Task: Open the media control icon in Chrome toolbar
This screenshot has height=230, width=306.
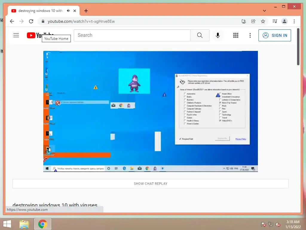Action: tap(275, 21)
